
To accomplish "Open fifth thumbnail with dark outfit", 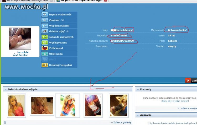I will (x=119, y=105).
